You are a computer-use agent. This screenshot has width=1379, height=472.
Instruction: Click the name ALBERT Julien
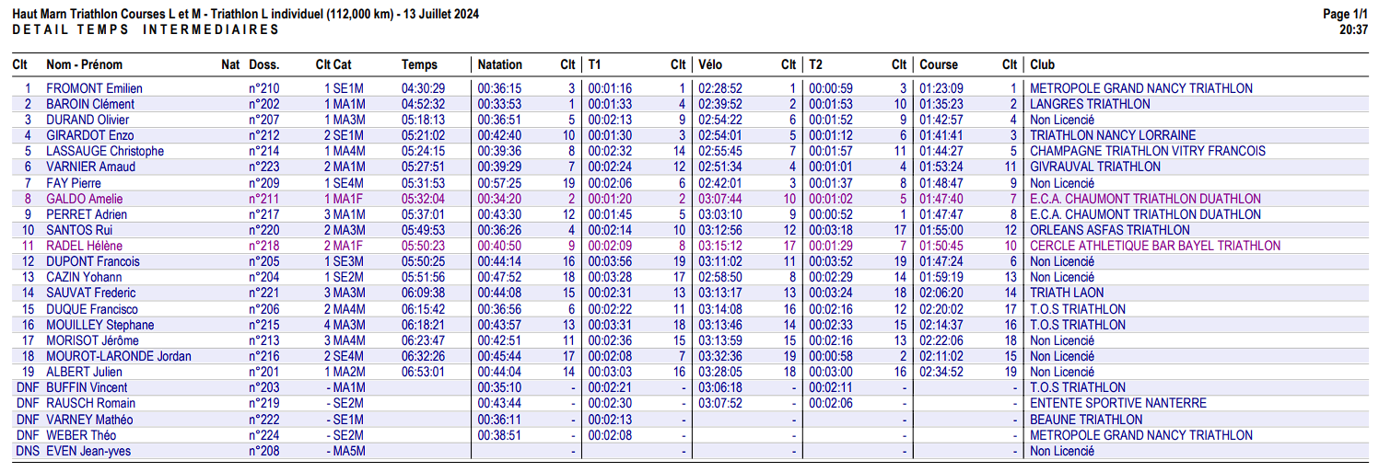coord(84,372)
